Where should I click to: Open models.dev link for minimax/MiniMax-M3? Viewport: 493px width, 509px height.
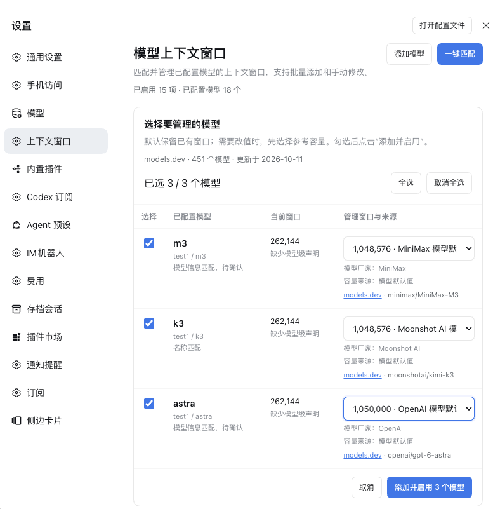pos(362,295)
